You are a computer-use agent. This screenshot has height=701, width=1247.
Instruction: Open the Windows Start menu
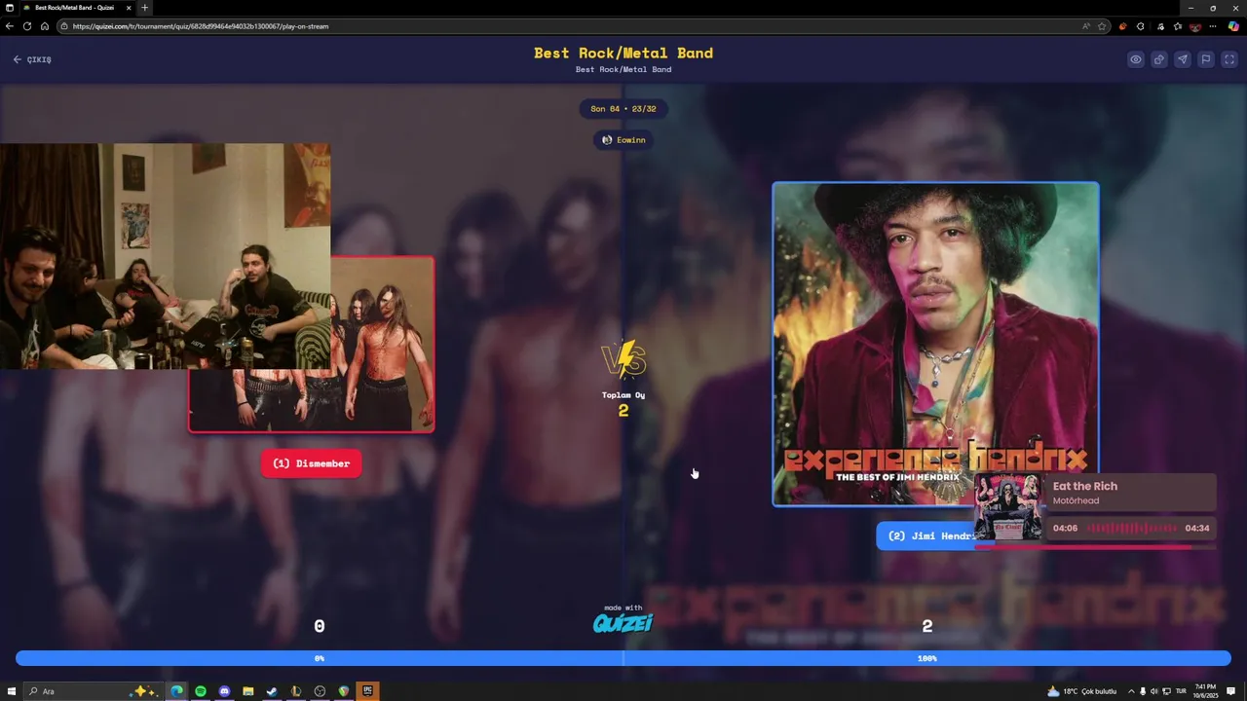pos(12,691)
